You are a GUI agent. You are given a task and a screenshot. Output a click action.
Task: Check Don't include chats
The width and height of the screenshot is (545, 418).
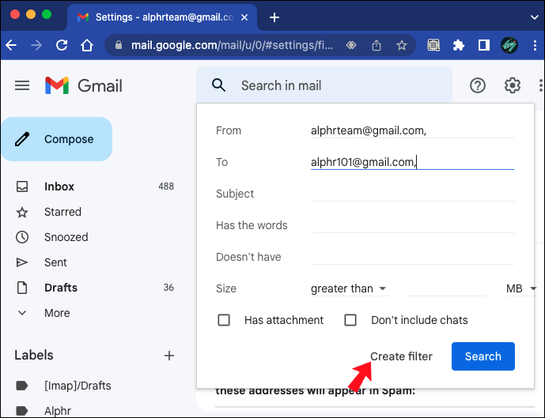tap(350, 320)
